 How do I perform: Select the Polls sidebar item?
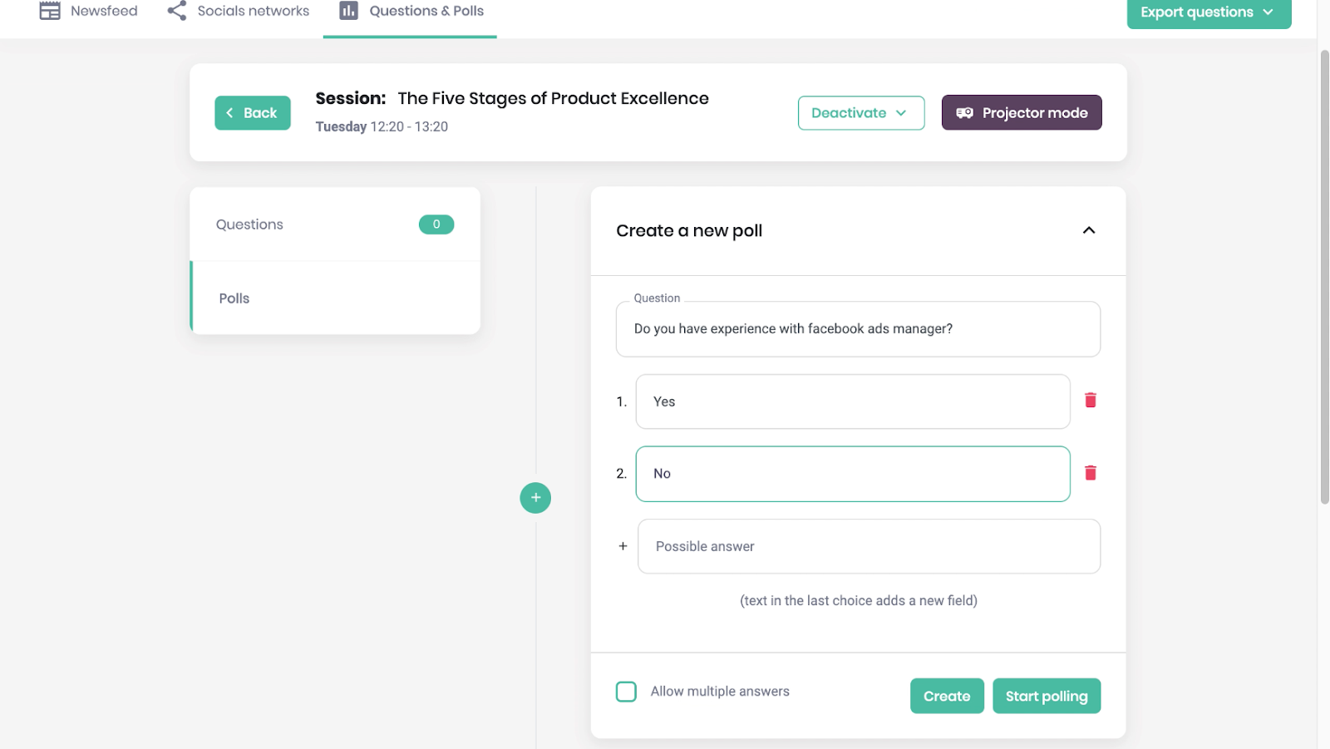pyautogui.click(x=234, y=298)
